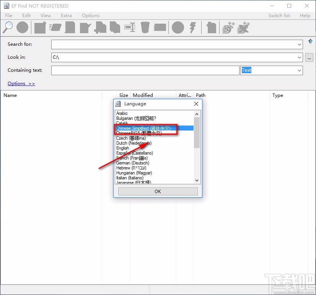Expand the Text type combo box
The width and height of the screenshot is (316, 295).
click(300, 71)
